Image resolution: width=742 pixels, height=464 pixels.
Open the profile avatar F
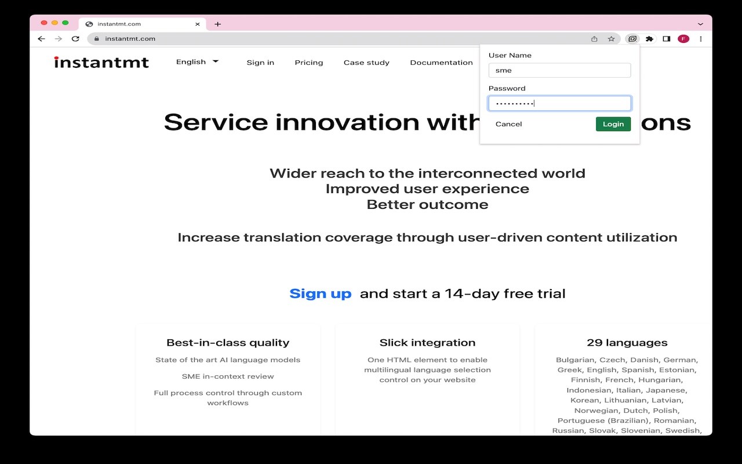pyautogui.click(x=683, y=39)
